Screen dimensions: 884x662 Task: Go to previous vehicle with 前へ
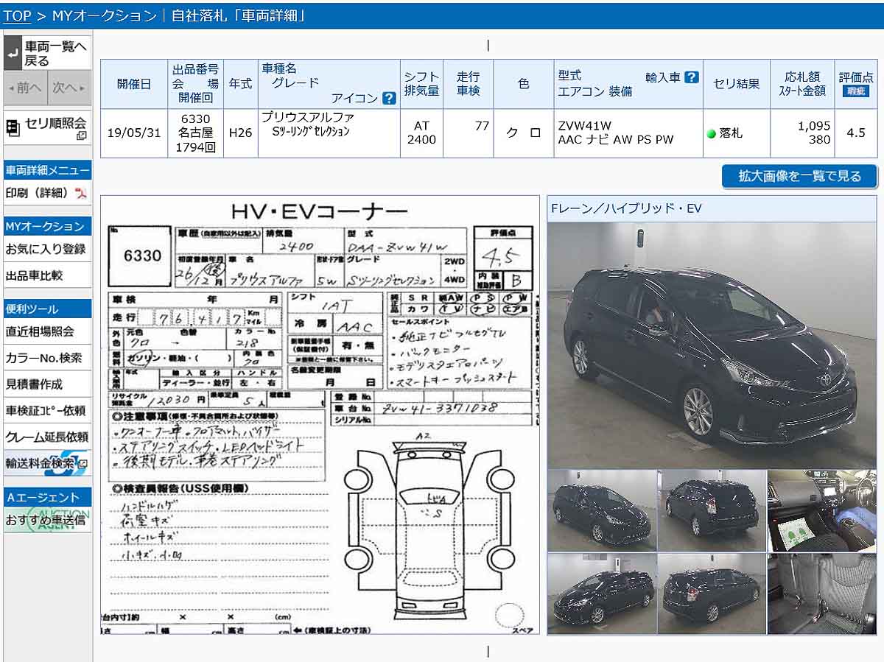[x=25, y=88]
